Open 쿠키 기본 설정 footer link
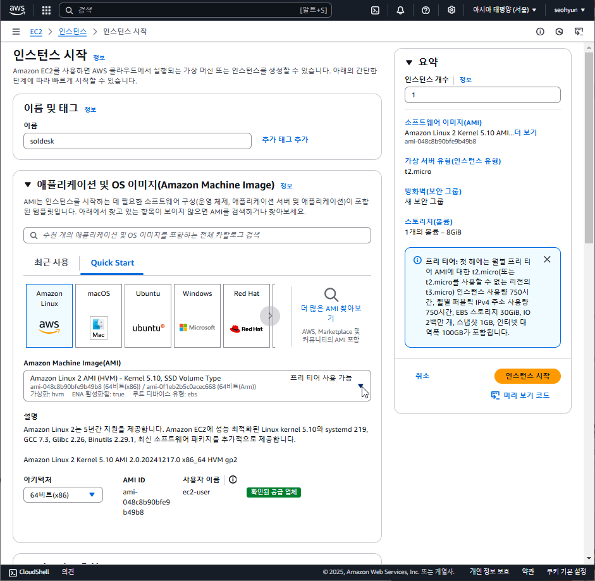The image size is (595, 581). [x=566, y=572]
